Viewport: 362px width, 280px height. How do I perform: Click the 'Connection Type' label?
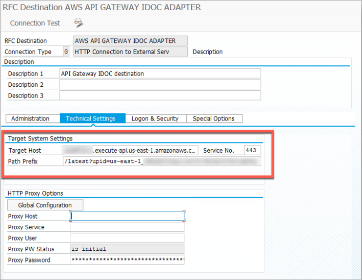click(x=28, y=52)
